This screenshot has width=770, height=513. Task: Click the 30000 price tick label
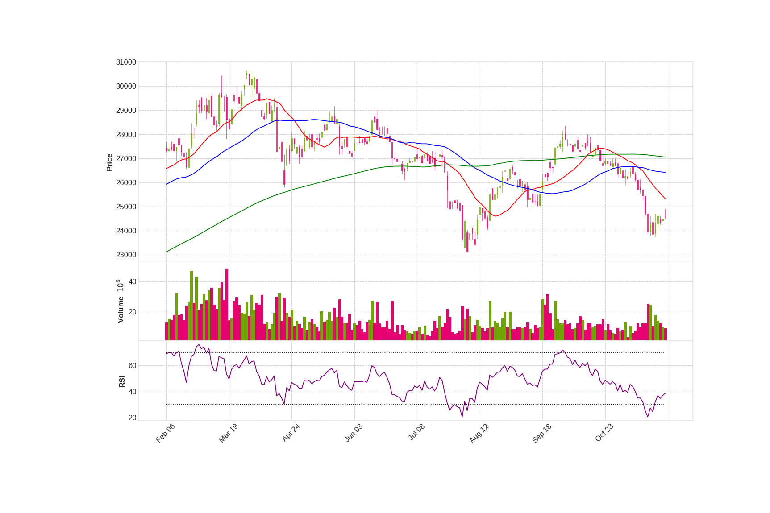[x=126, y=87]
